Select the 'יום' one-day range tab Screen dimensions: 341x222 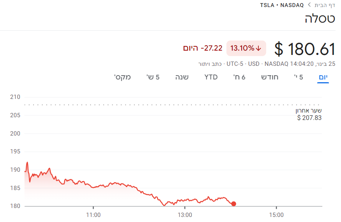(323, 77)
